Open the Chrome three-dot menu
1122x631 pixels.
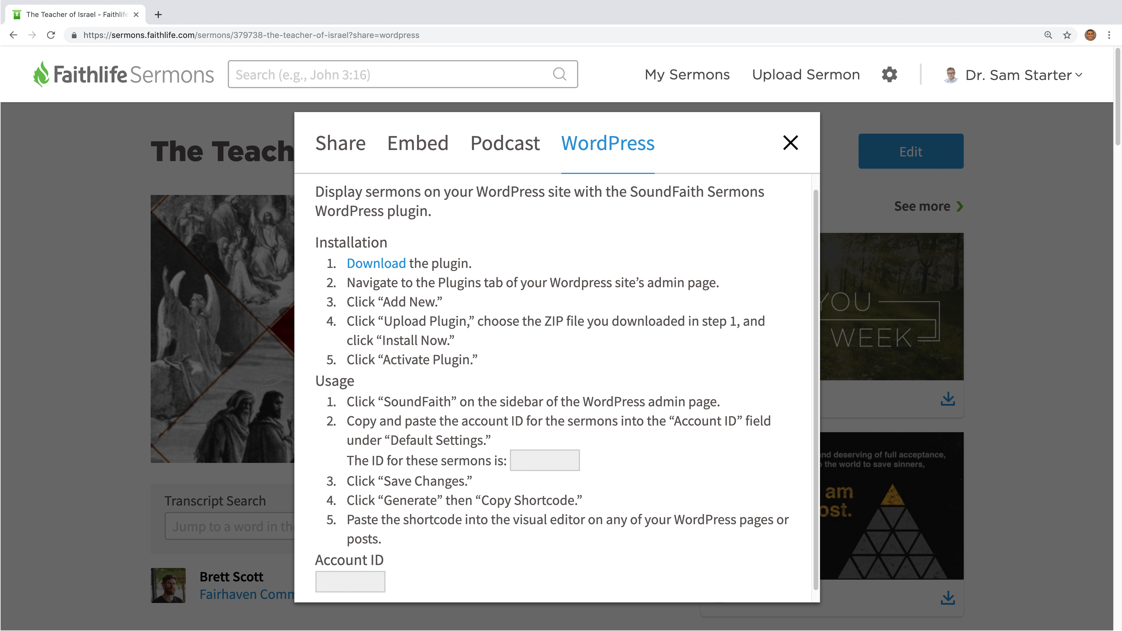pos(1109,35)
